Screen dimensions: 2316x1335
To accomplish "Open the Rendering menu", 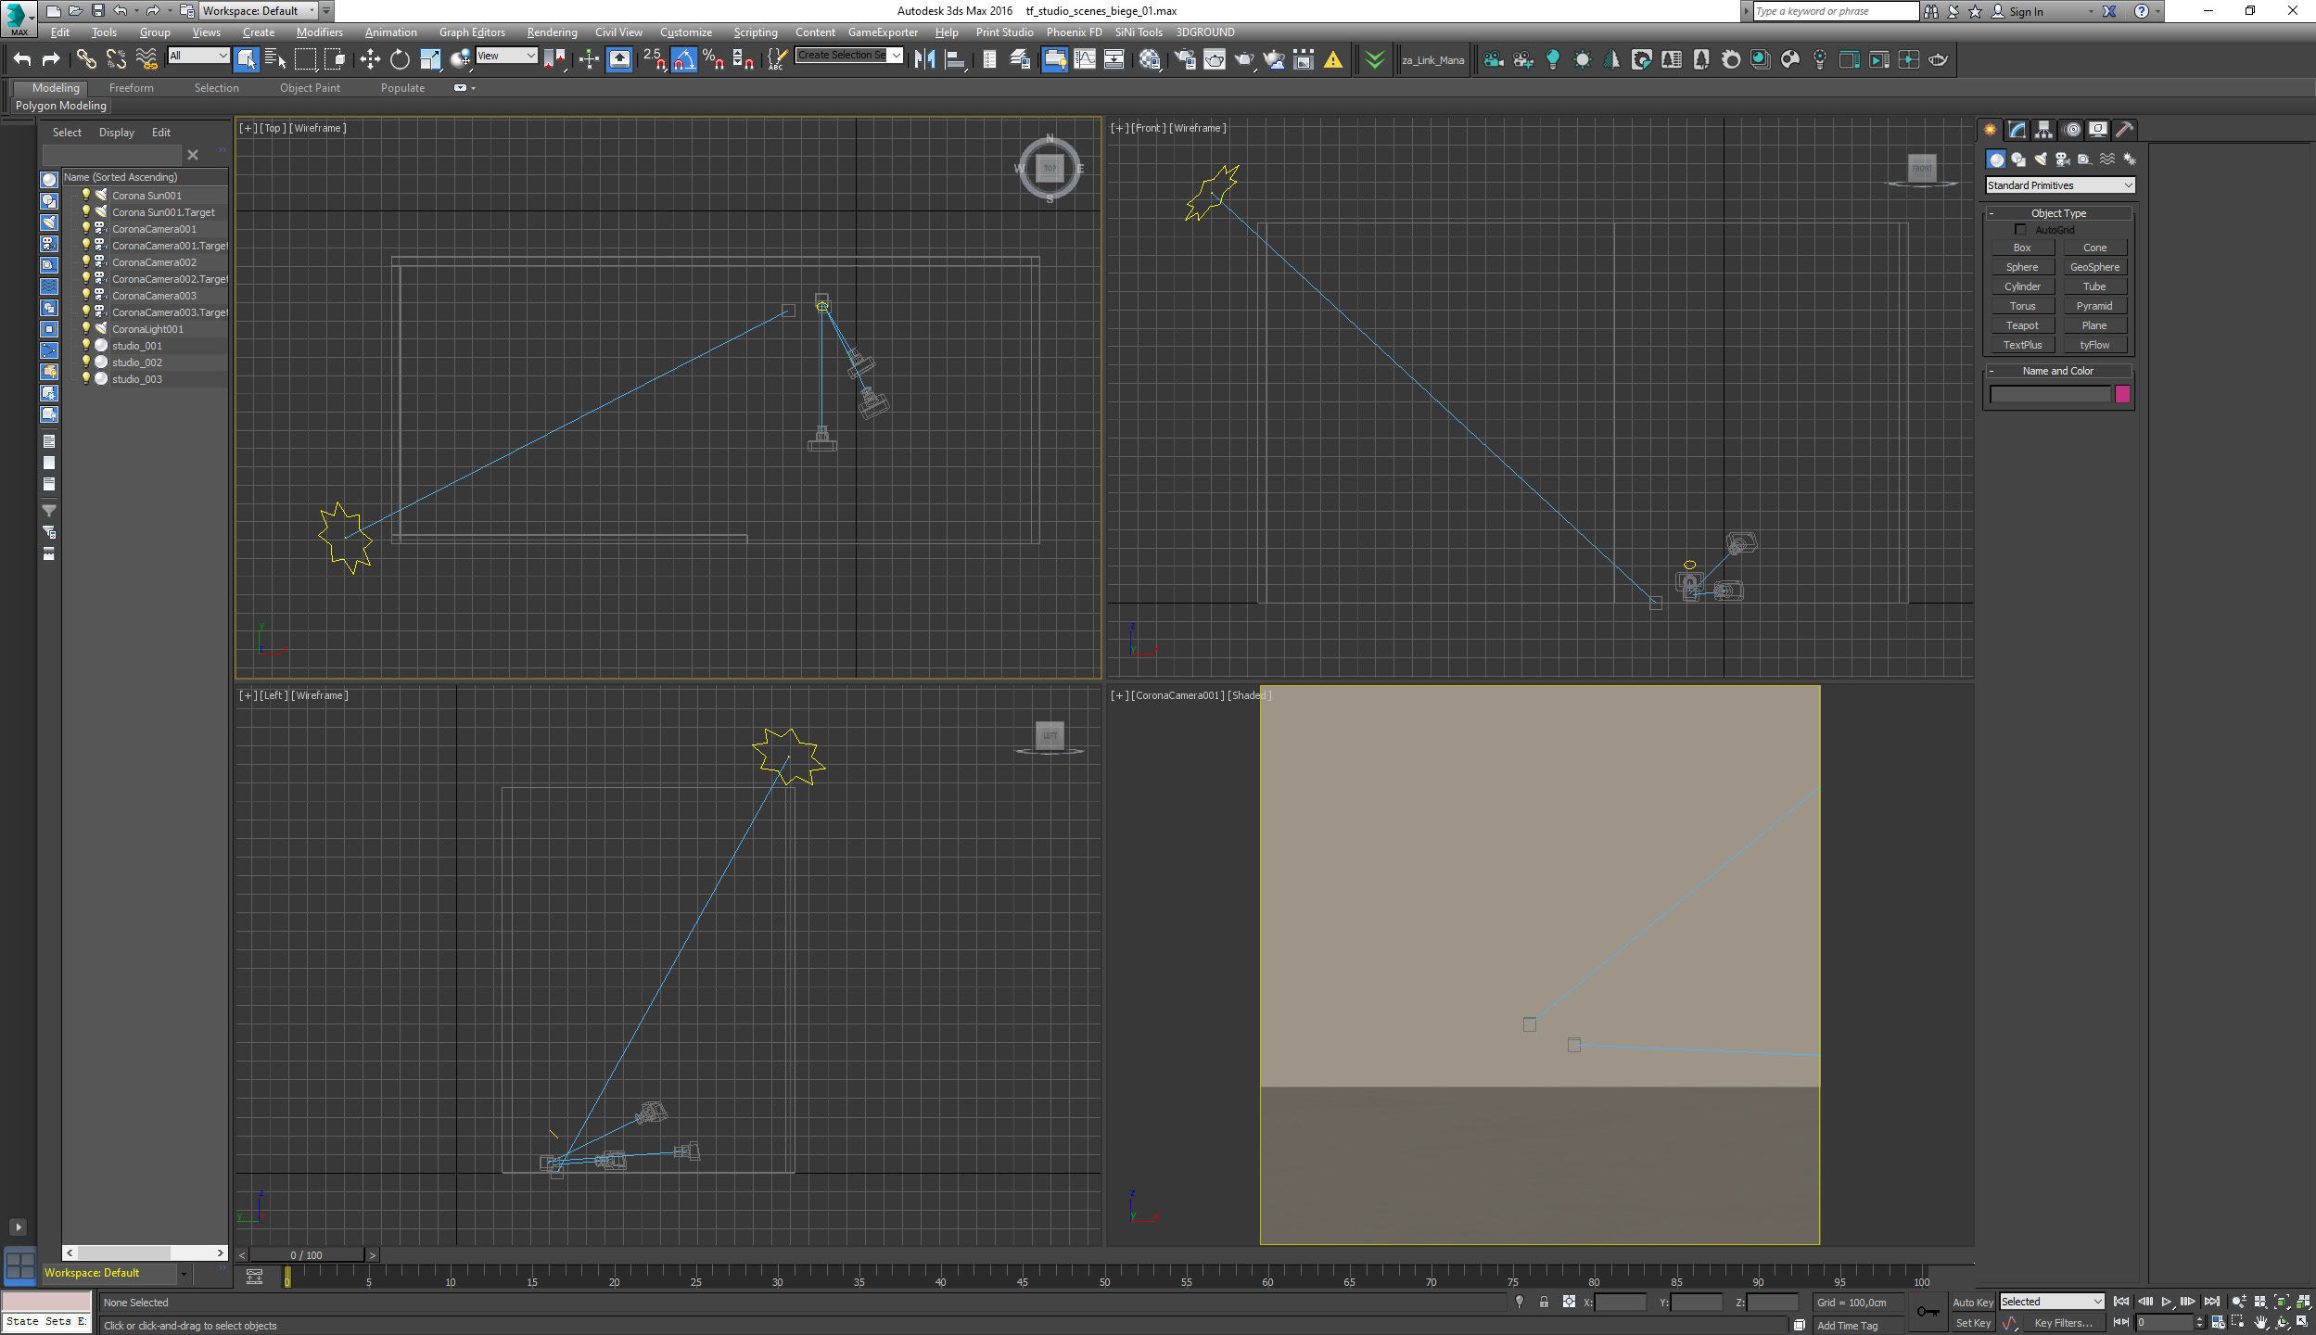I will (552, 32).
